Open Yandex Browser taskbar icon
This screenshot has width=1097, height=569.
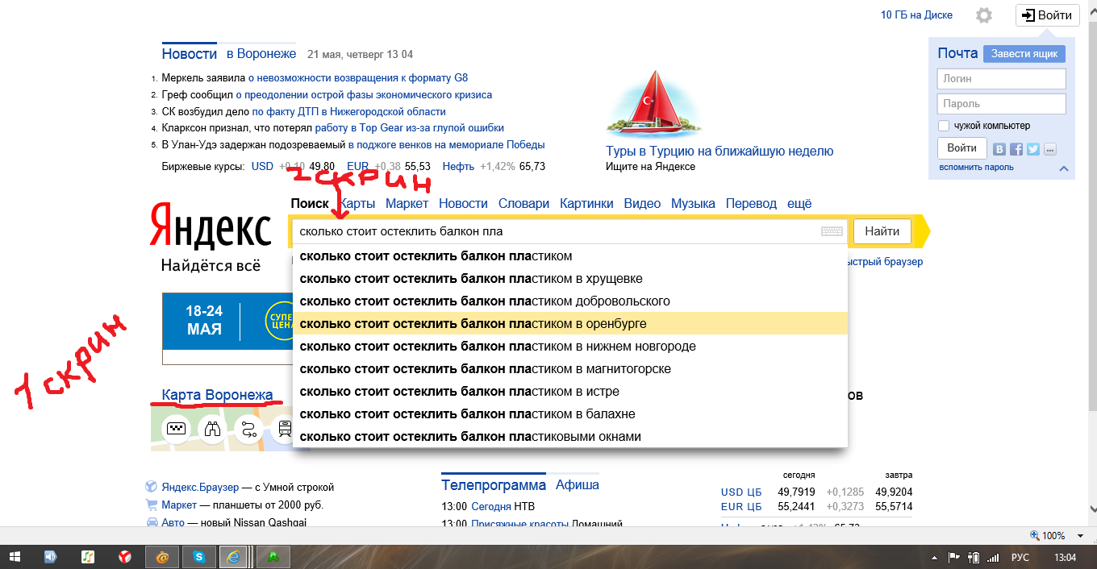[x=126, y=557]
